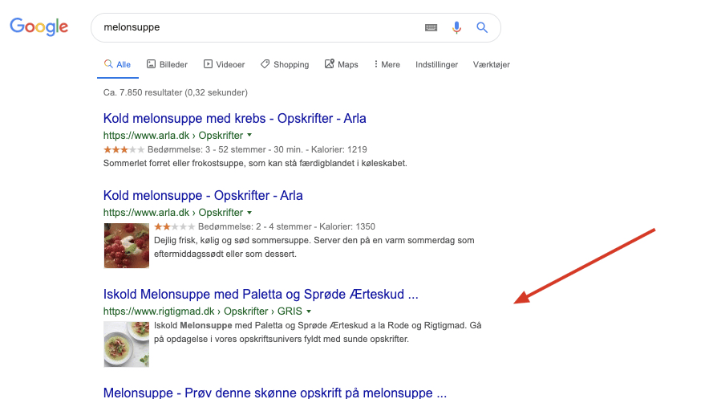709x399 pixels.
Task: Click the three-star rating of first result
Action: pos(124,149)
